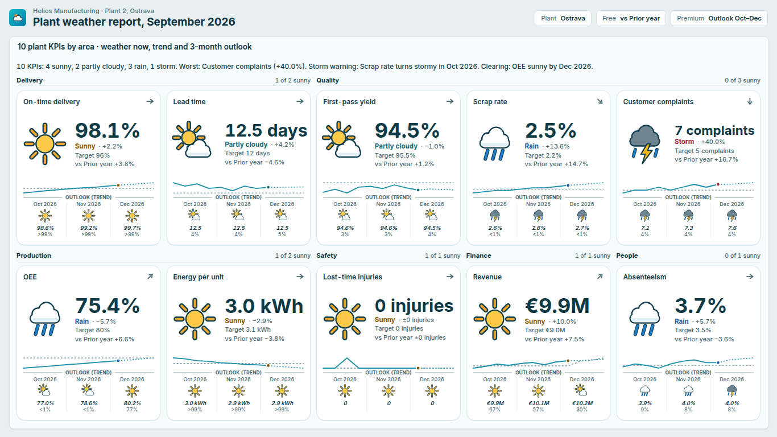Click the trend arrow on On-time delivery card

(x=150, y=102)
